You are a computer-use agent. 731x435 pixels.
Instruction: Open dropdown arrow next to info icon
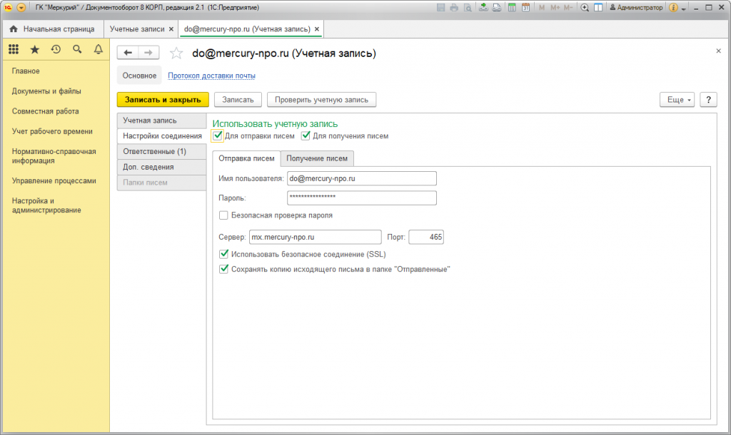click(x=684, y=9)
